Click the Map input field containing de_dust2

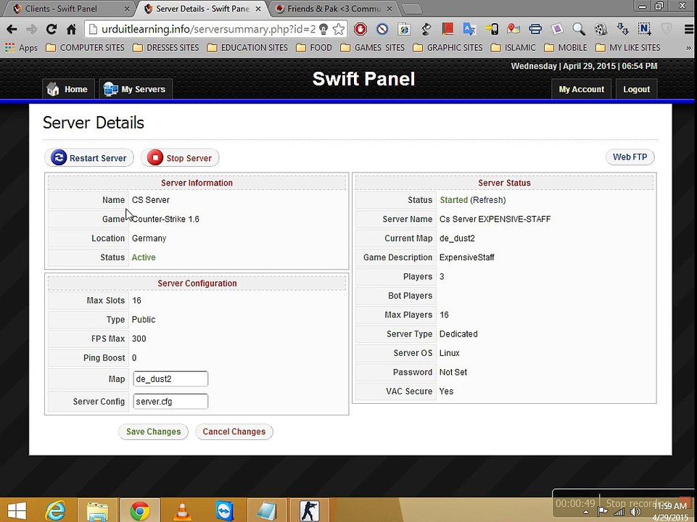(x=170, y=379)
